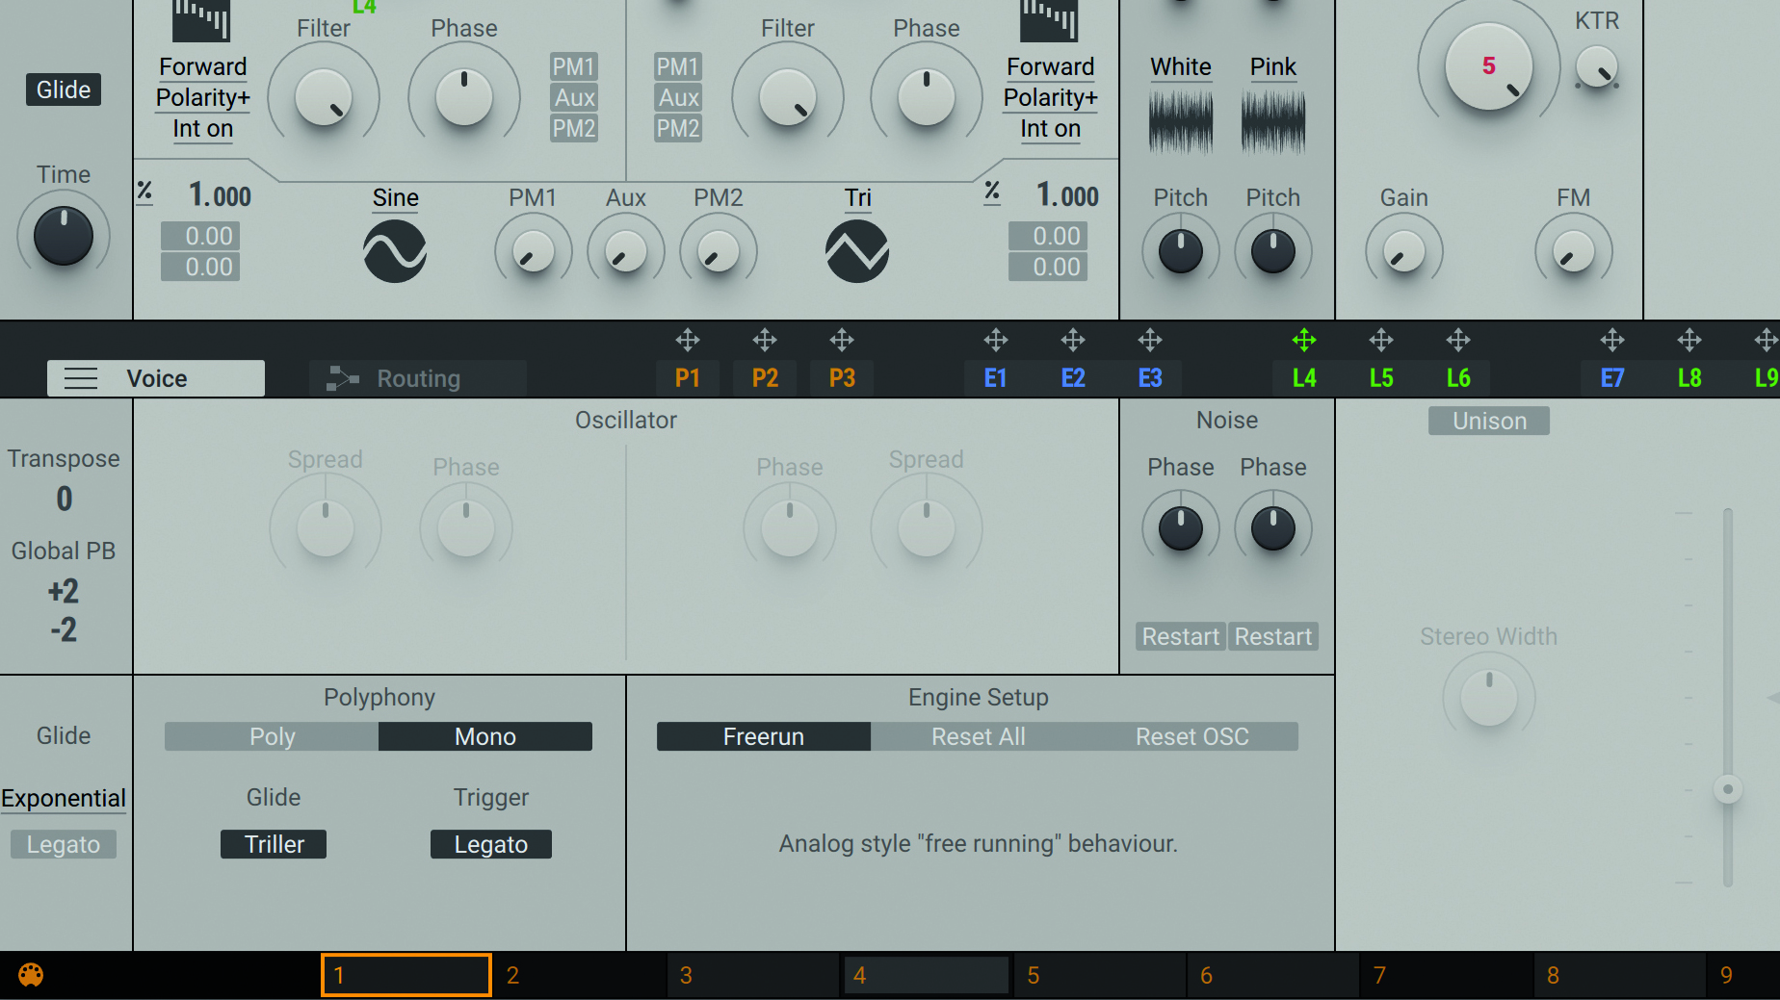Click the Triller glide mode button
Viewport: 1780px width, 1000px height.
pyautogui.click(x=274, y=844)
